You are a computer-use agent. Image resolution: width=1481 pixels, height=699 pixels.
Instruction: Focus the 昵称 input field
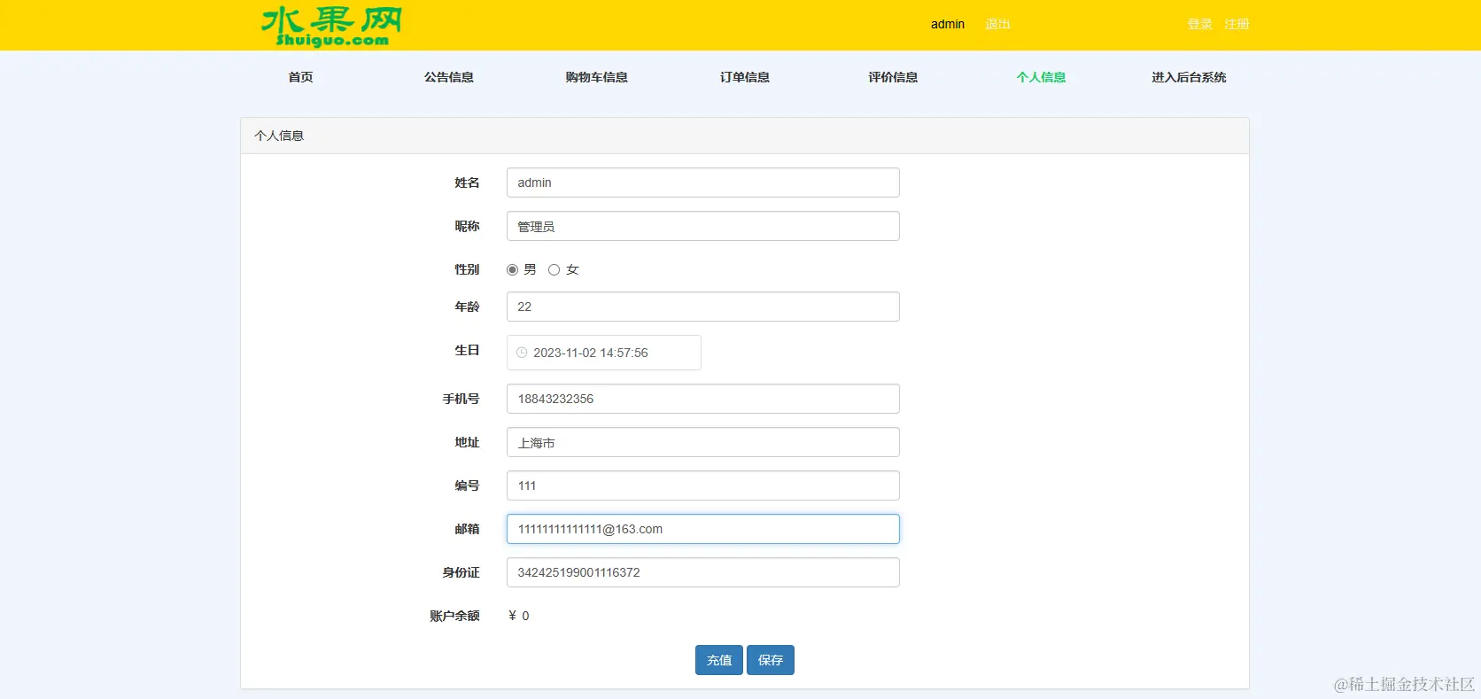pos(703,226)
